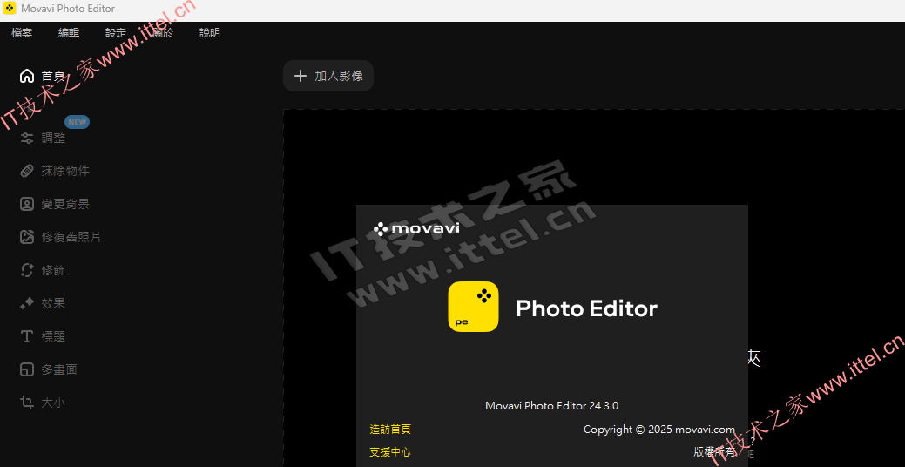Click the home icon beside 首頁

pyautogui.click(x=26, y=76)
